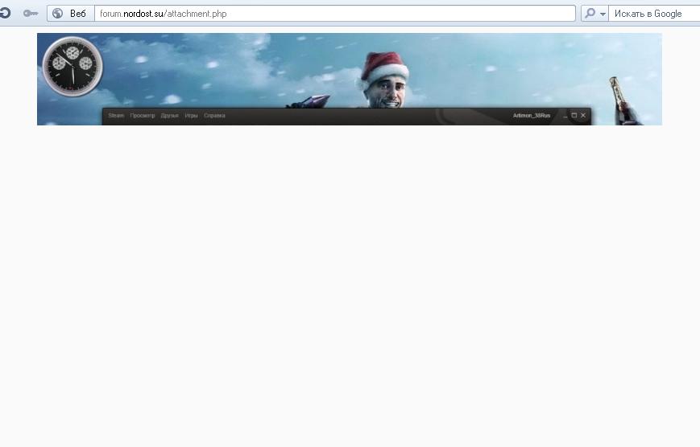Open the Просмотр menu

tap(143, 116)
